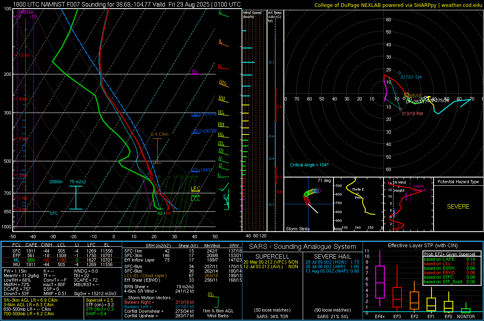Click the 12 km height marker
This screenshot has height=321, width=484.
tap(24, 55)
